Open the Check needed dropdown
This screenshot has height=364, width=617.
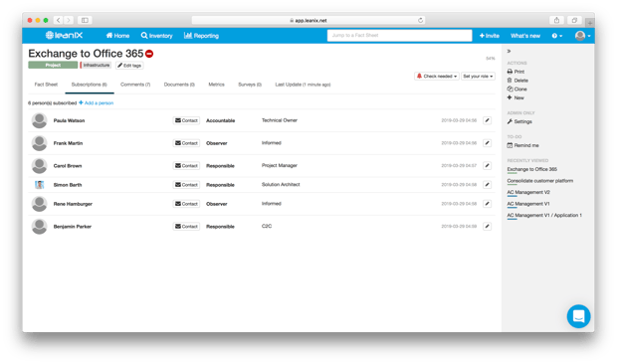click(x=437, y=77)
